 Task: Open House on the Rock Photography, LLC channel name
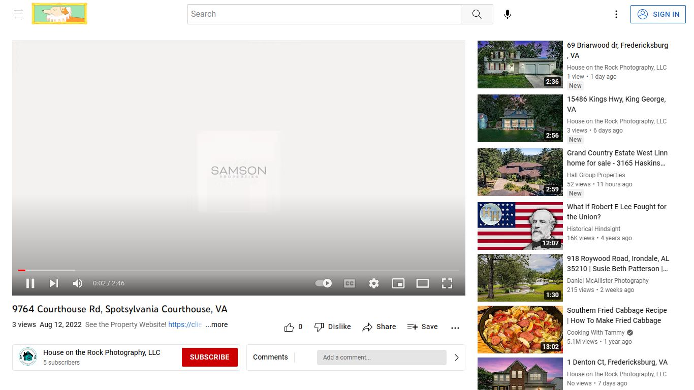pyautogui.click(x=102, y=352)
